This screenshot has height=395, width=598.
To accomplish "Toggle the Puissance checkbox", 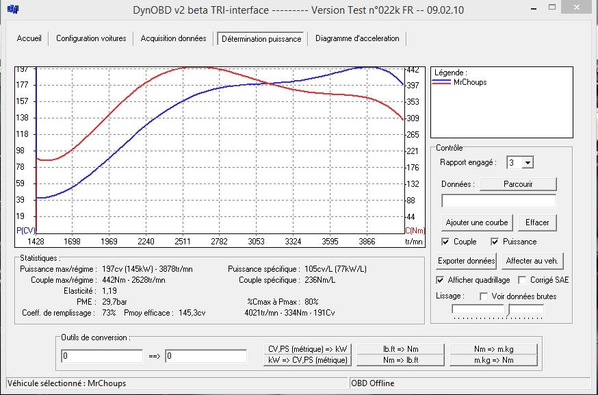I will (495, 242).
